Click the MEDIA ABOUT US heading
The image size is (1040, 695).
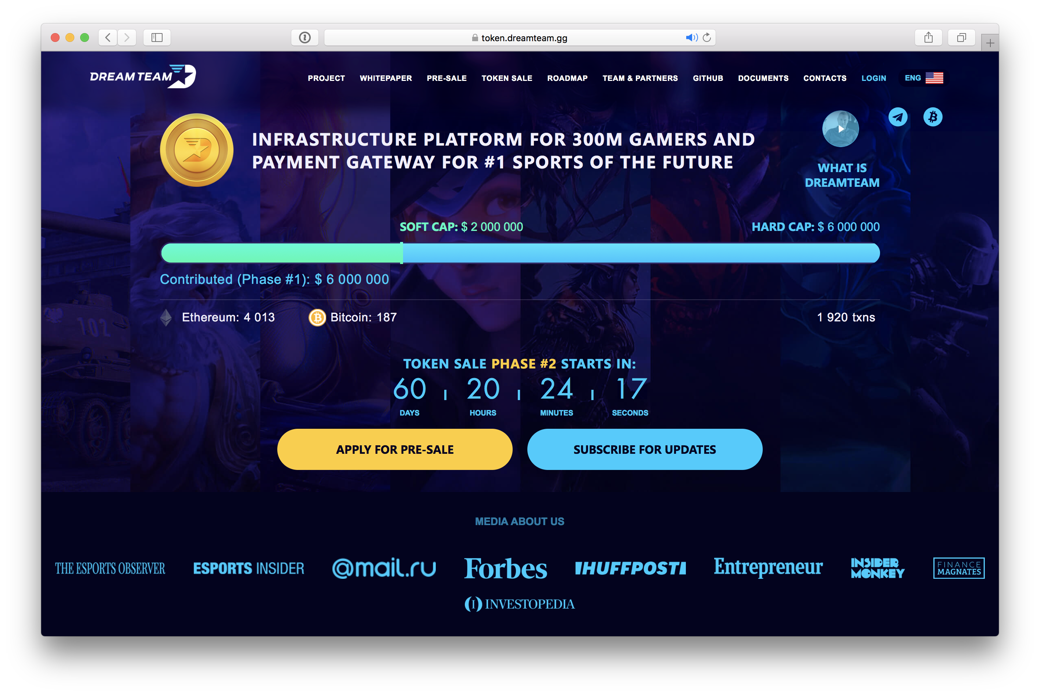point(520,521)
